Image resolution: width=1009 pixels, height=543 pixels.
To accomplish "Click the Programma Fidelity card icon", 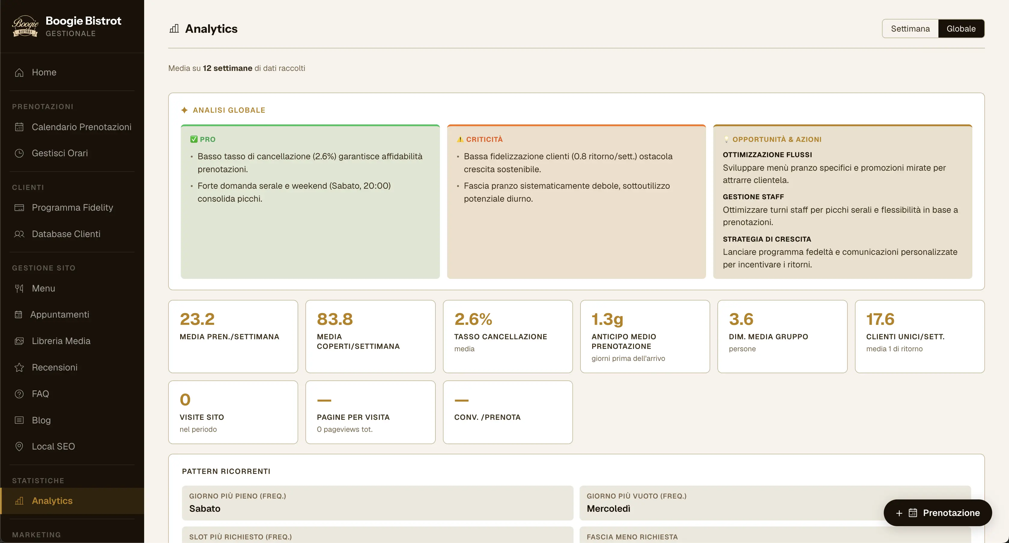I will pyautogui.click(x=19, y=208).
